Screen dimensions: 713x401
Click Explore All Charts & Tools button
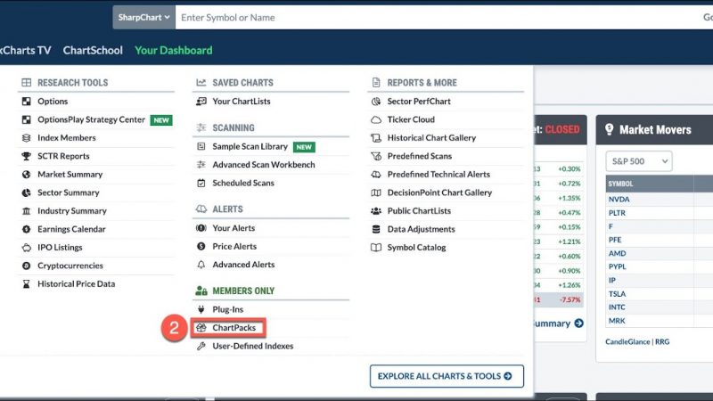click(x=447, y=376)
